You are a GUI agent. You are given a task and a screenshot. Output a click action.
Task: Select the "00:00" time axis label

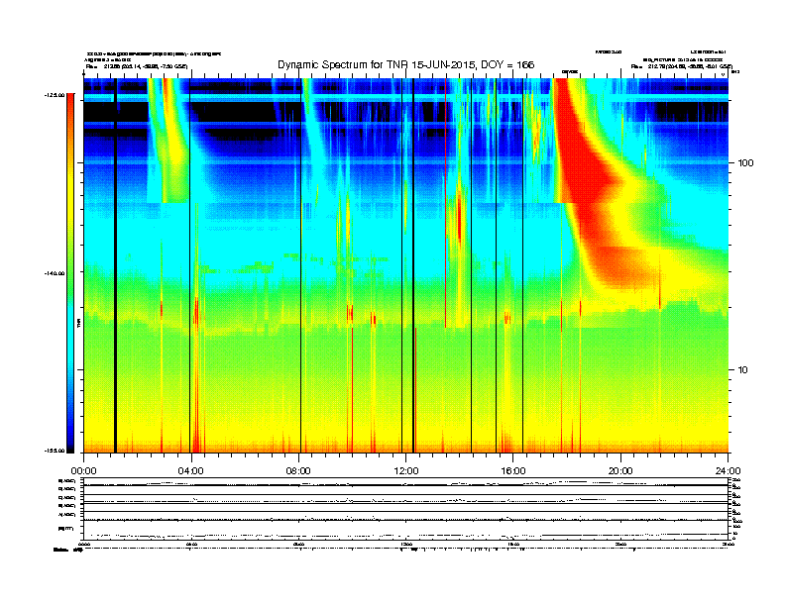(83, 471)
